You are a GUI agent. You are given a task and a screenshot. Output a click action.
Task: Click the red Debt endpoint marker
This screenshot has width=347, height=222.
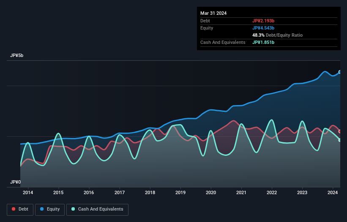340,131
